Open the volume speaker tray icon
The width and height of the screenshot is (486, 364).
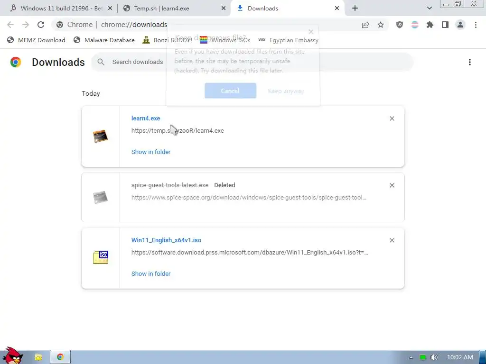tap(434, 357)
